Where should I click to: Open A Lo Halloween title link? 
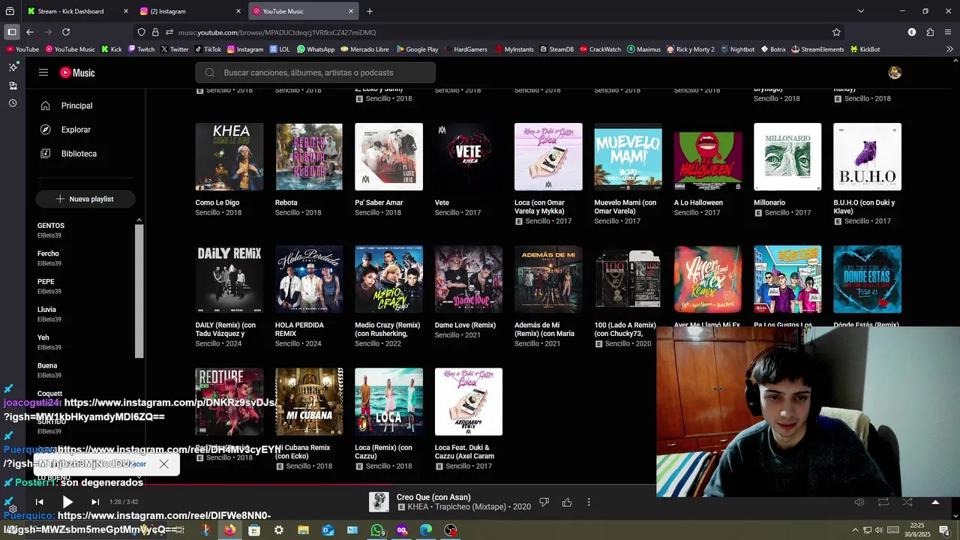click(698, 202)
